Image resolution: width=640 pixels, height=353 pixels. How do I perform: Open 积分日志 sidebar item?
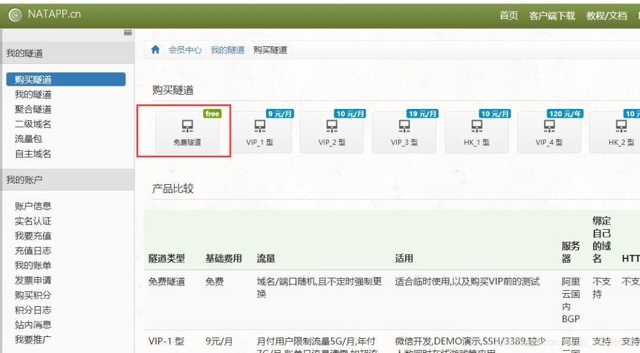[33, 310]
